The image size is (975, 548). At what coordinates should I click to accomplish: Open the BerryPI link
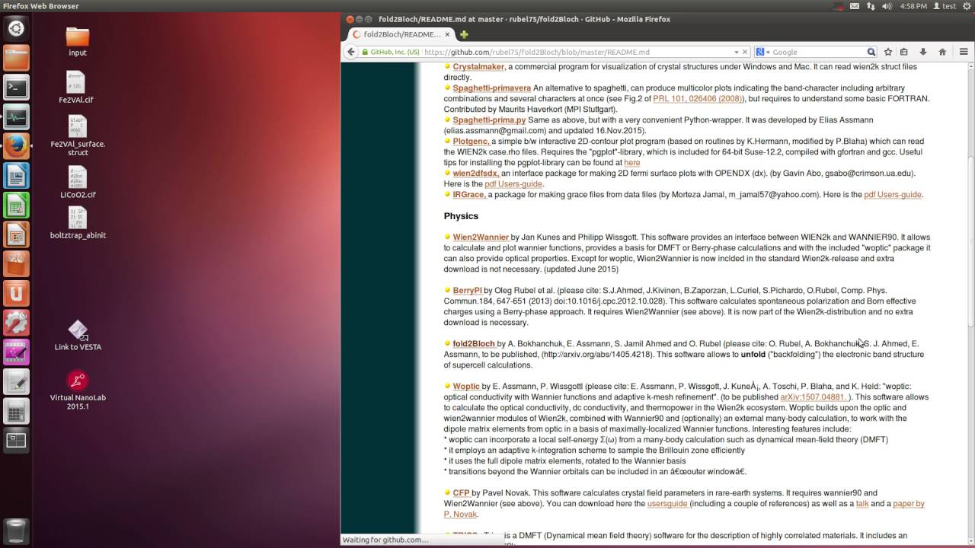pyautogui.click(x=467, y=291)
